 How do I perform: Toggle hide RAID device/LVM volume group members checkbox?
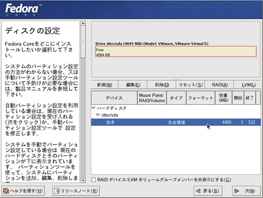pyautogui.click(x=94, y=179)
